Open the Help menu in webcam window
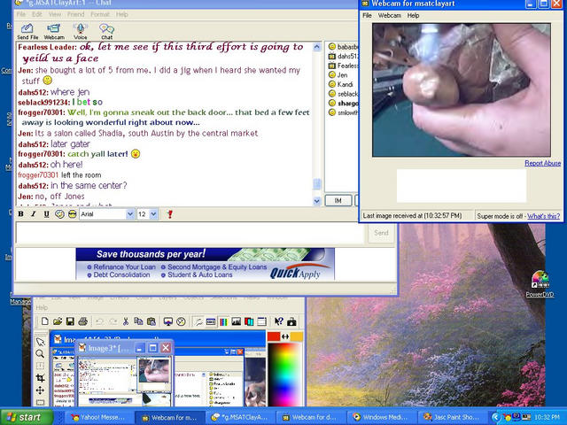567x425 pixels. point(413,16)
